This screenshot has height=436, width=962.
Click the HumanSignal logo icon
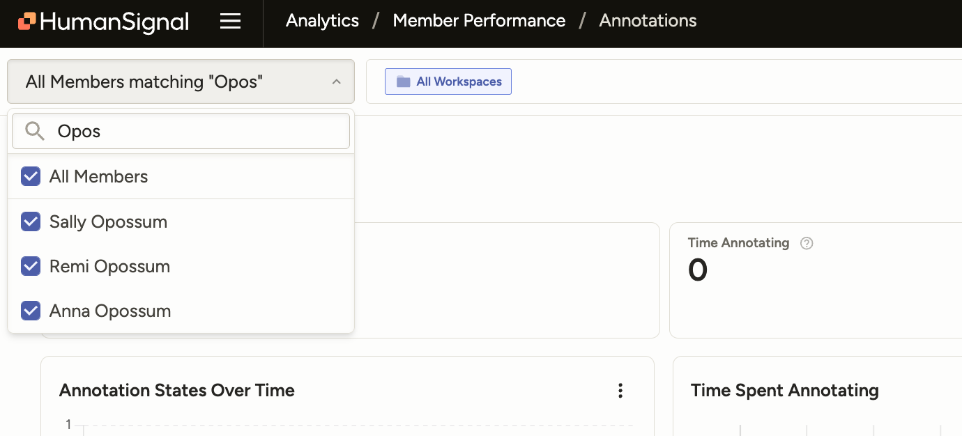click(x=27, y=22)
